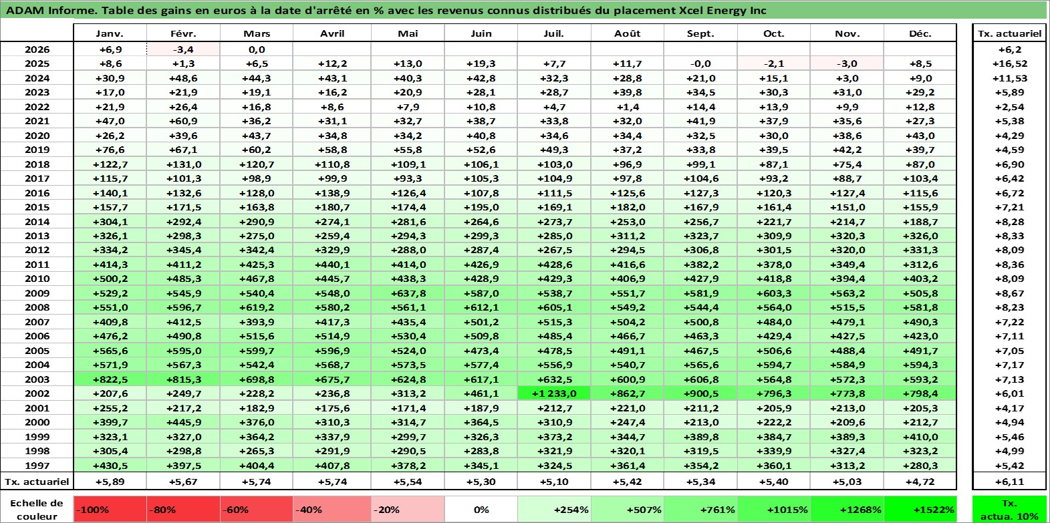The width and height of the screenshot is (1050, 523).
Task: Select the +19,3 cell for Juin 2025
Action: 481,63
